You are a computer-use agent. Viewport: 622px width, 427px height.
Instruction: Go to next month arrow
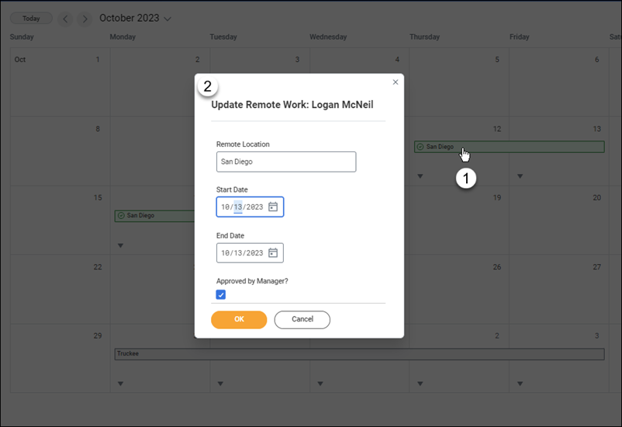pyautogui.click(x=85, y=19)
